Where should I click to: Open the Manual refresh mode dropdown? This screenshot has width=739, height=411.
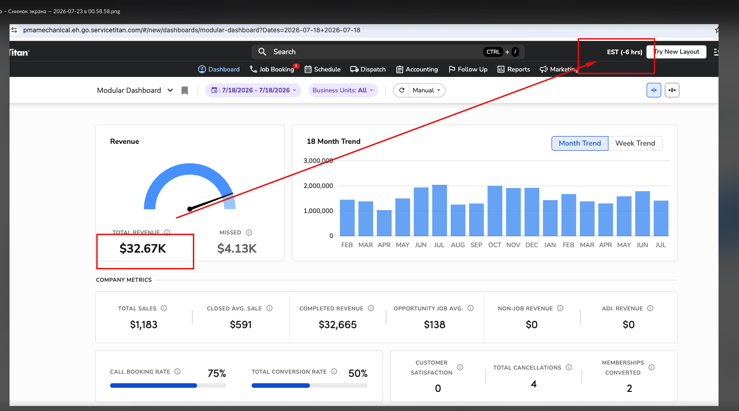coord(427,90)
